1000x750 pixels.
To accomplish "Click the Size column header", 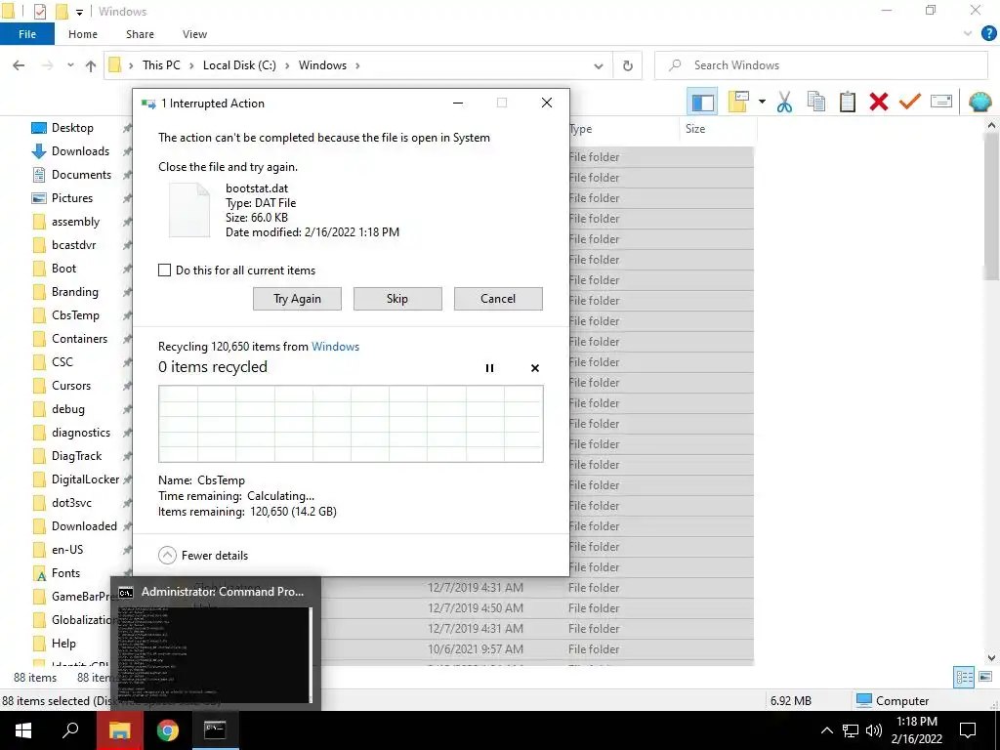I will (x=718, y=129).
